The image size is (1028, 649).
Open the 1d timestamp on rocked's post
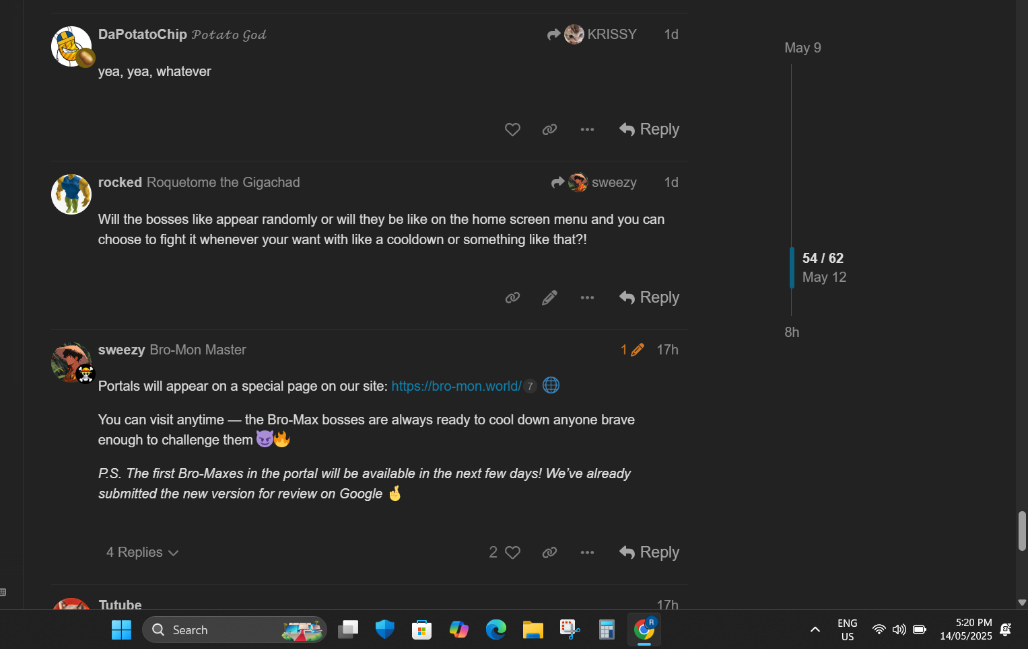click(x=671, y=182)
